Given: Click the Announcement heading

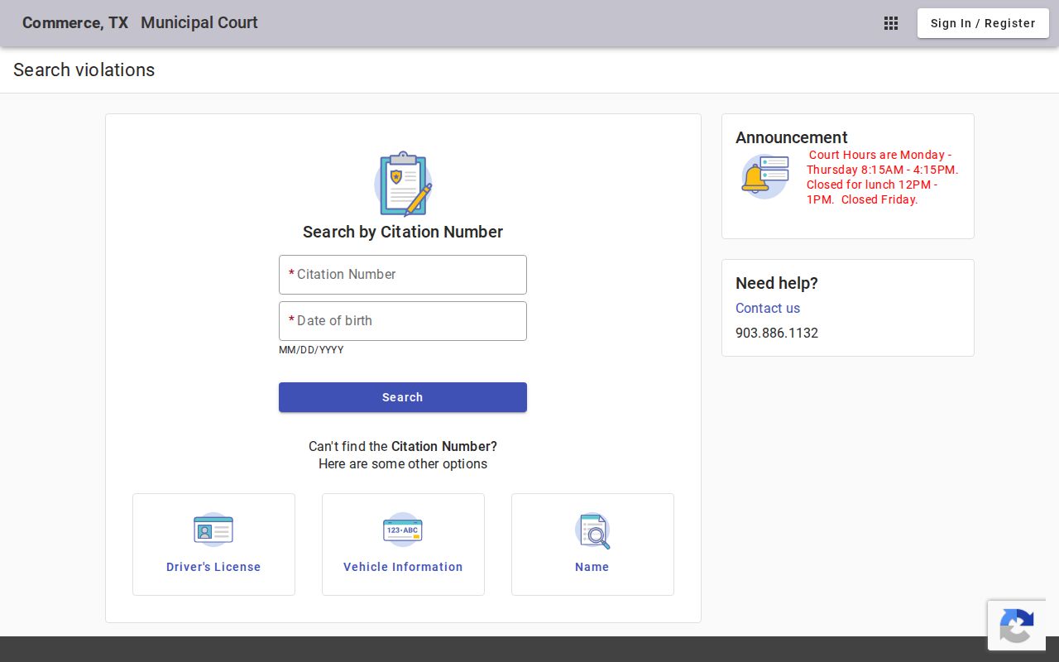Looking at the screenshot, I should [792, 137].
